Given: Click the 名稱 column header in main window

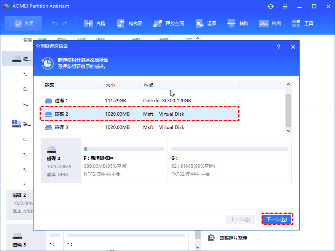Looking at the screenshot, I should 27,40.
